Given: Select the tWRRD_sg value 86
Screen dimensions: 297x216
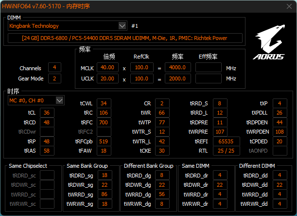Looking at the screenshot, I should (x=105, y=194).
